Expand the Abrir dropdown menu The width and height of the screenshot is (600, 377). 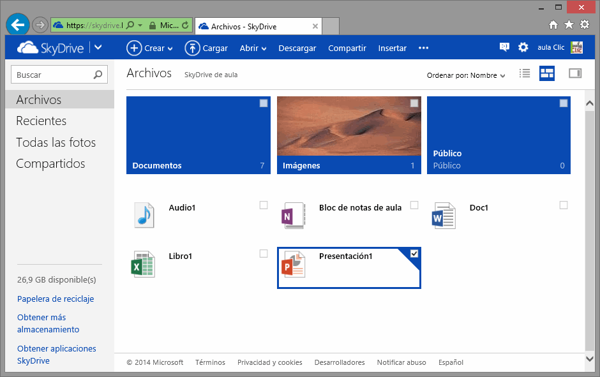(253, 48)
